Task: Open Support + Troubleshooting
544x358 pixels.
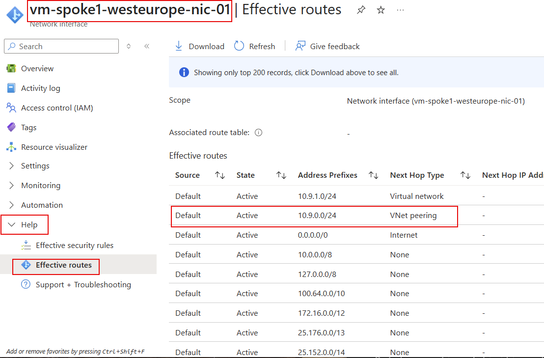Action: [82, 284]
